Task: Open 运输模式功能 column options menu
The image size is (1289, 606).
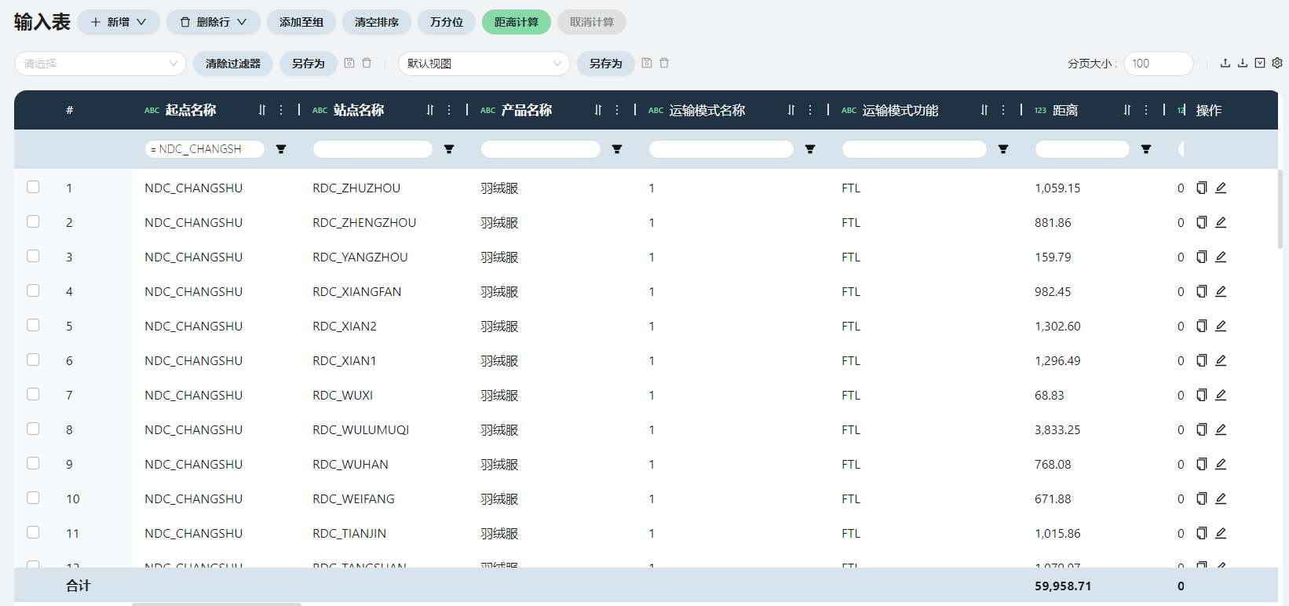Action: [x=1003, y=110]
